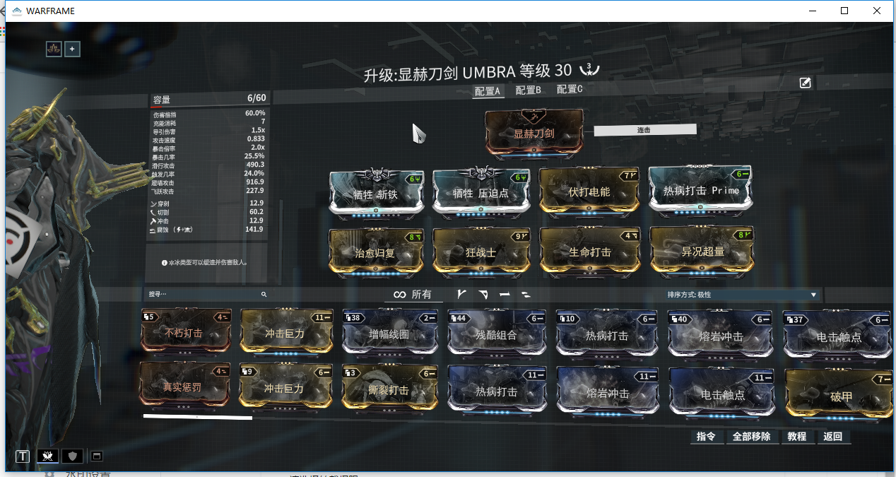Select equipped mod 生命打击

click(589, 251)
